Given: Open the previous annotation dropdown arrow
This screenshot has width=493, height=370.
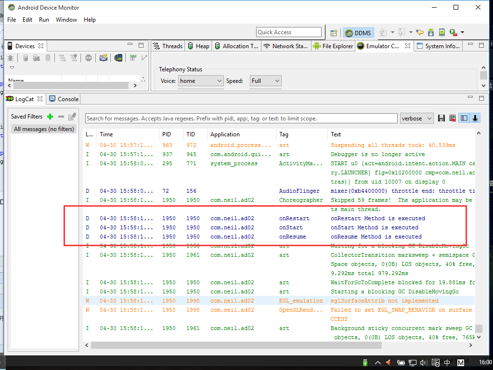Looking at the screenshot, I should pos(411,32).
